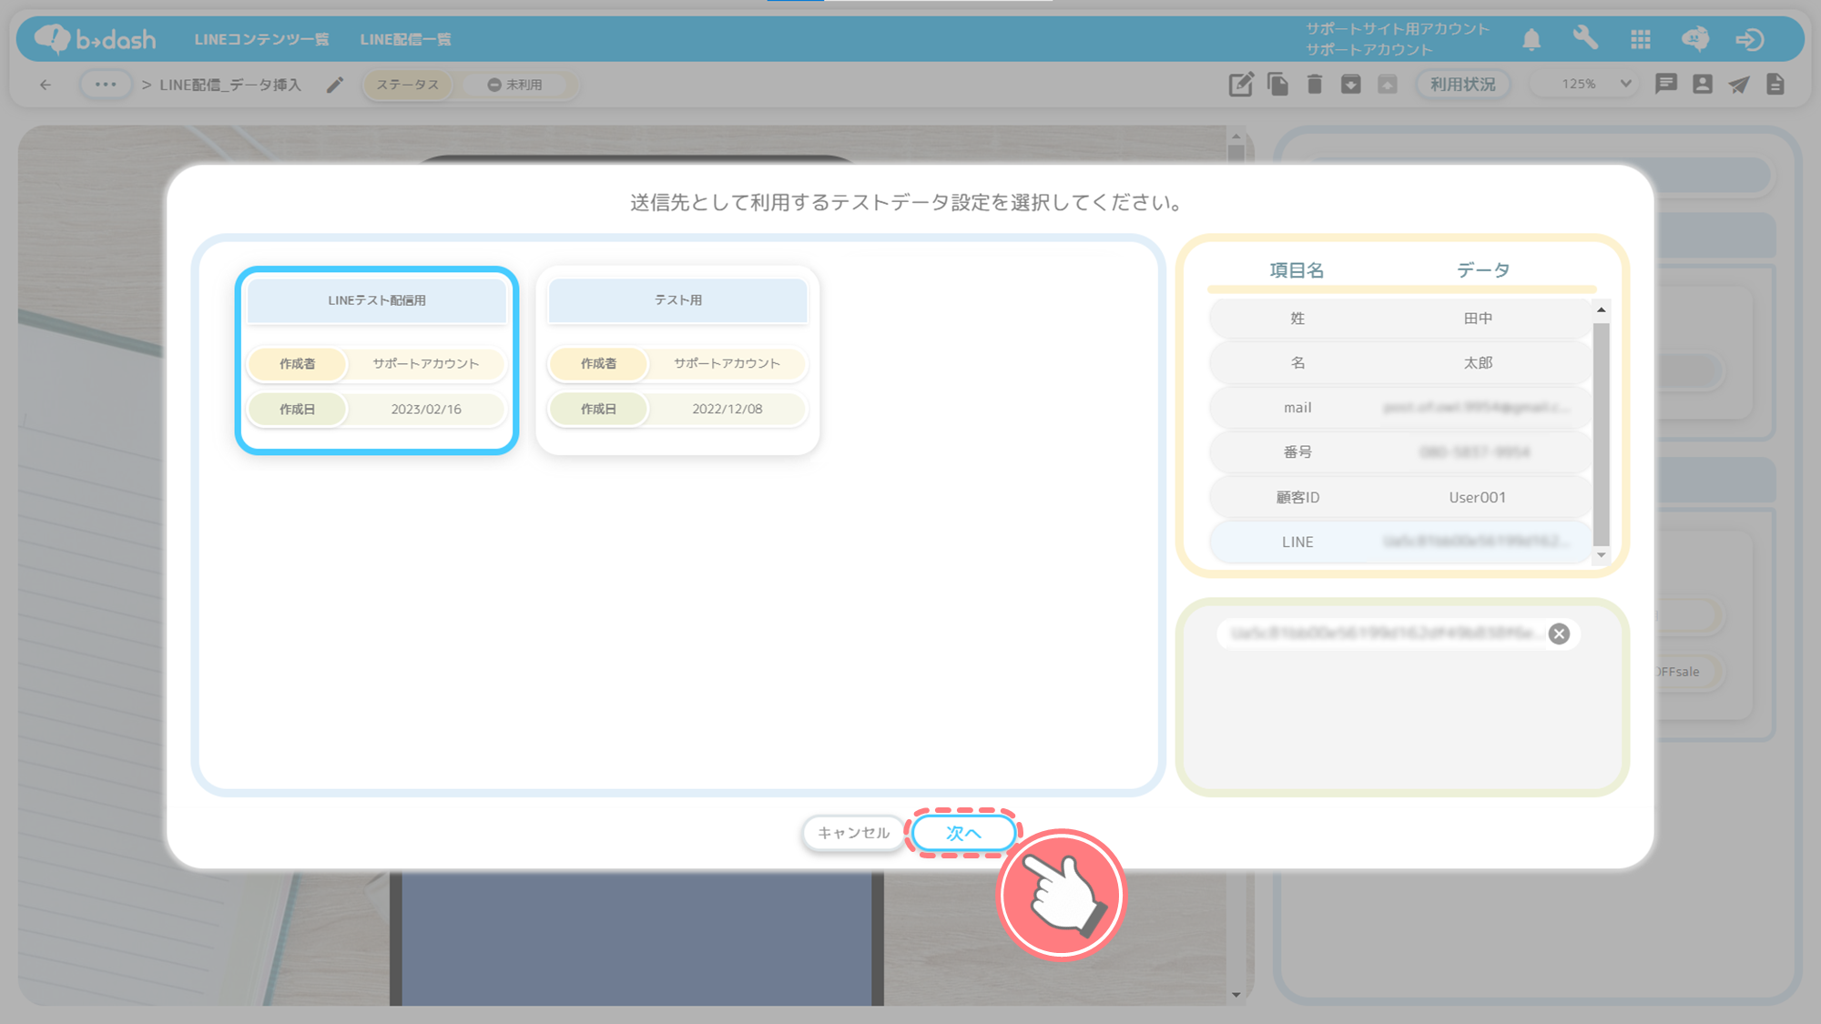Expand the breadcrumb ellipsis menu

[x=106, y=85]
